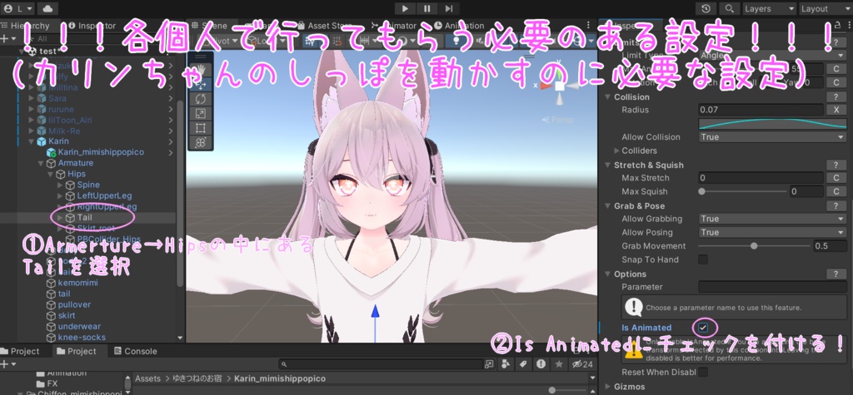Open the Hierarchy create (+) dropdown
Image resolution: width=853 pixels, height=395 pixels.
8,38
